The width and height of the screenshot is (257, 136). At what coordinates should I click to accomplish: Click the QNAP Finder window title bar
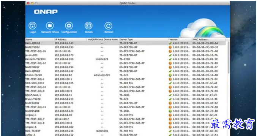click(x=128, y=3)
